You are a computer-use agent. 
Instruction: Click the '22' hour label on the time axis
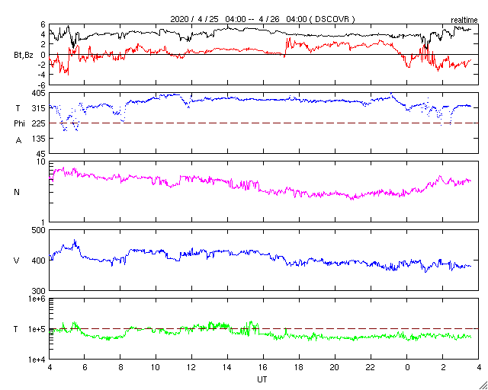pos(371,368)
